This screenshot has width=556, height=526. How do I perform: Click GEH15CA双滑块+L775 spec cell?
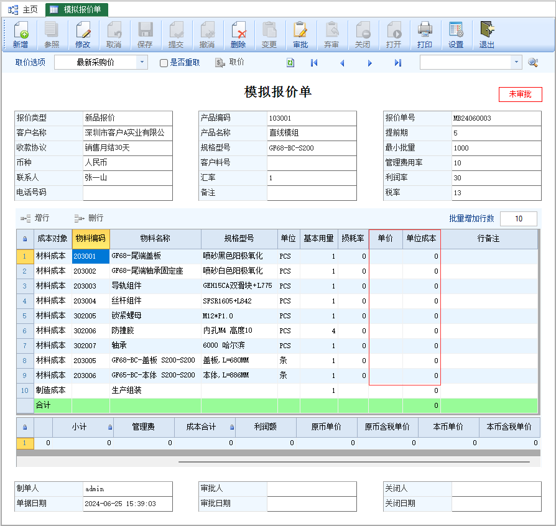tap(239, 286)
